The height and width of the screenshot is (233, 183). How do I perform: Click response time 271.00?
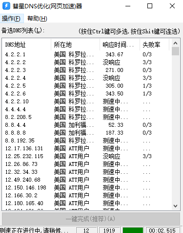pyautogui.click(x=114, y=70)
